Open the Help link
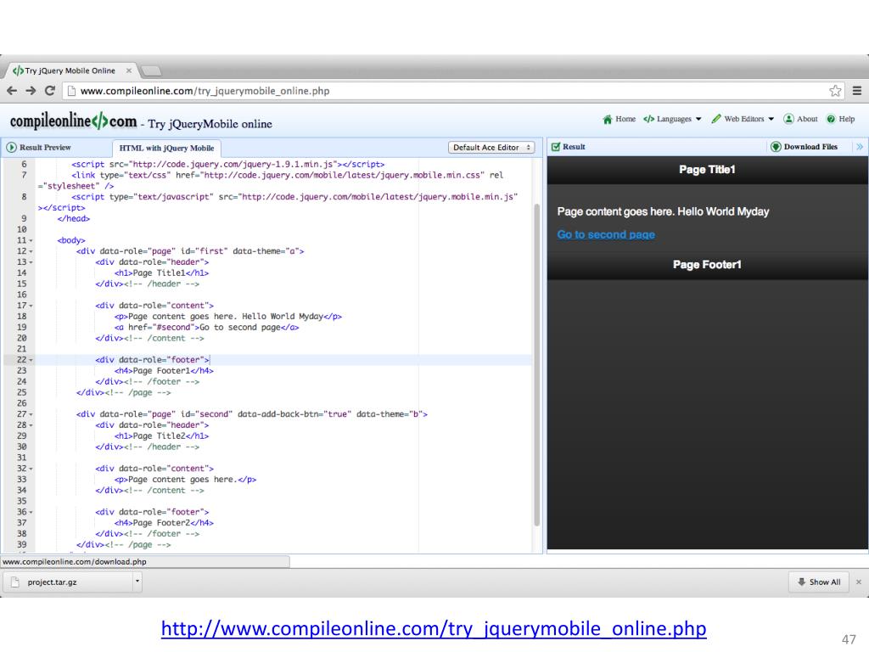 tap(840, 119)
